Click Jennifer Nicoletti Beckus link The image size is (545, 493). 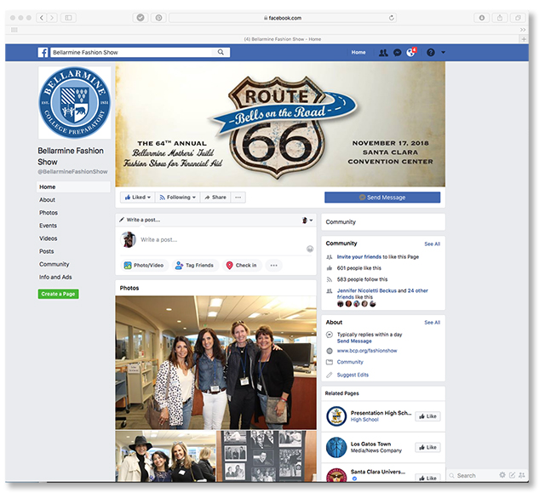pos(367,290)
